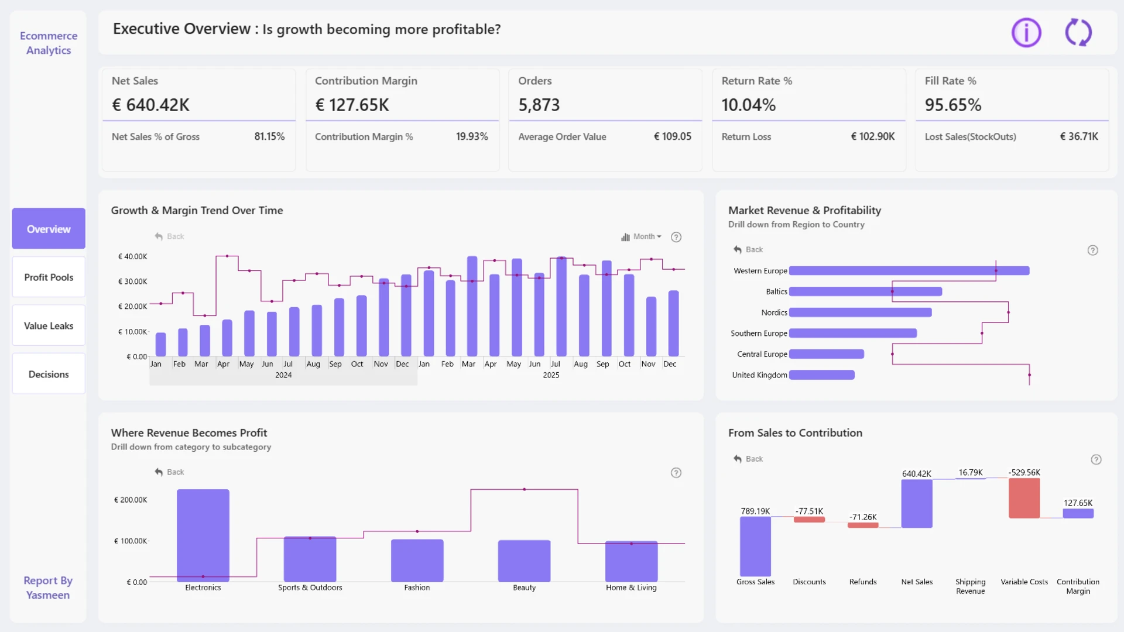Image resolution: width=1124 pixels, height=632 pixels.
Task: Select the Discounts waterfall bar
Action: click(809, 520)
